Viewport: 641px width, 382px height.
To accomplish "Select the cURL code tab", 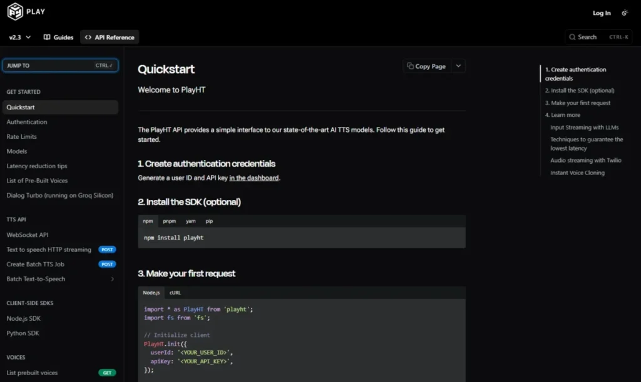I will tap(175, 293).
